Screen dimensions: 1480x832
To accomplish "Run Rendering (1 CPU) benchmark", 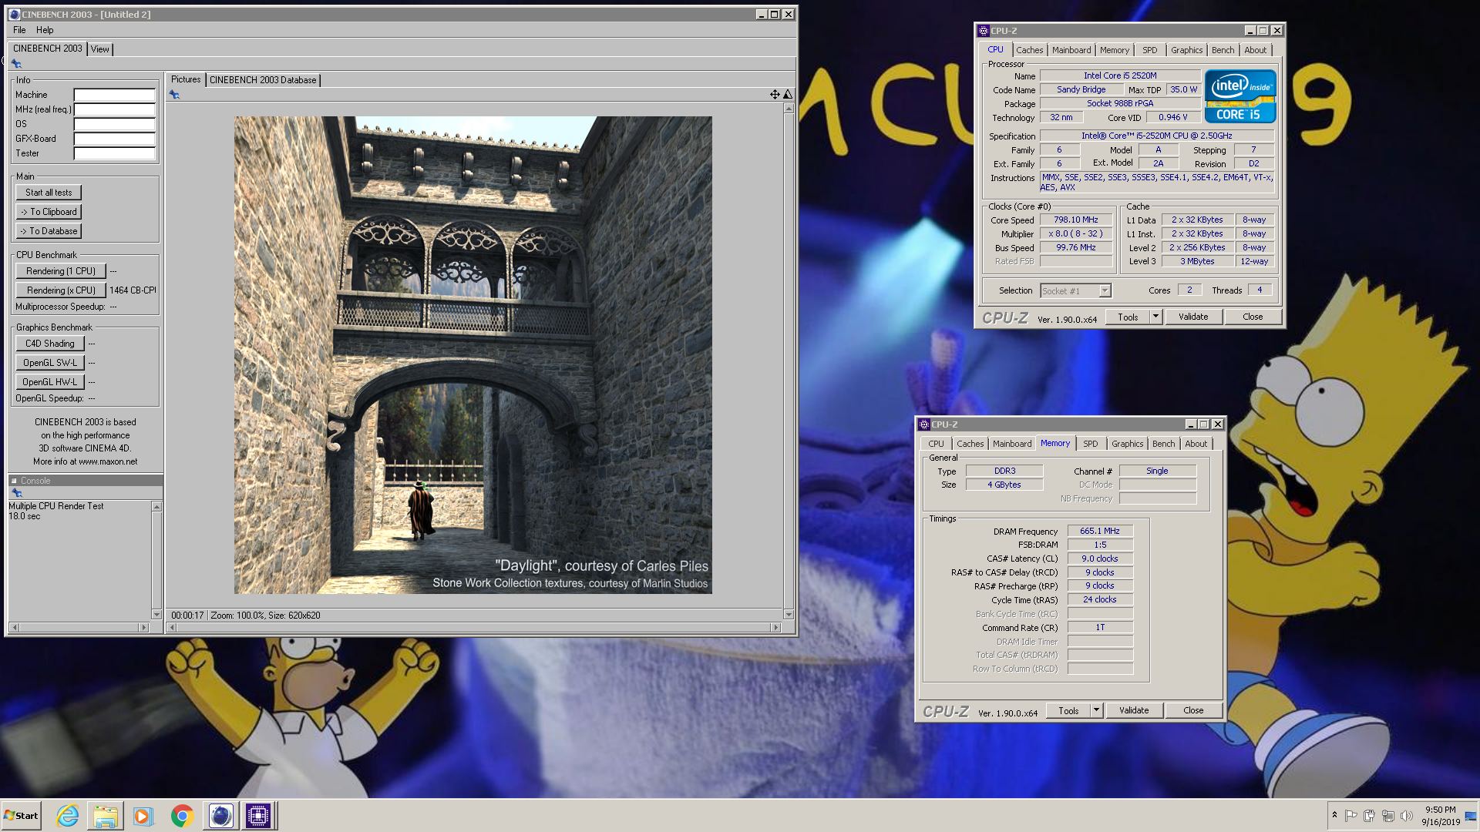I will pyautogui.click(x=61, y=271).
